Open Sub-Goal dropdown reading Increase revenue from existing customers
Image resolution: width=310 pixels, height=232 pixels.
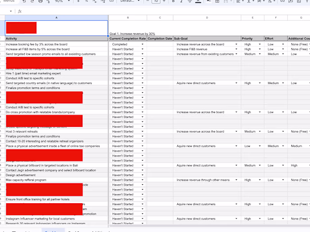pyautogui.click(x=237, y=54)
